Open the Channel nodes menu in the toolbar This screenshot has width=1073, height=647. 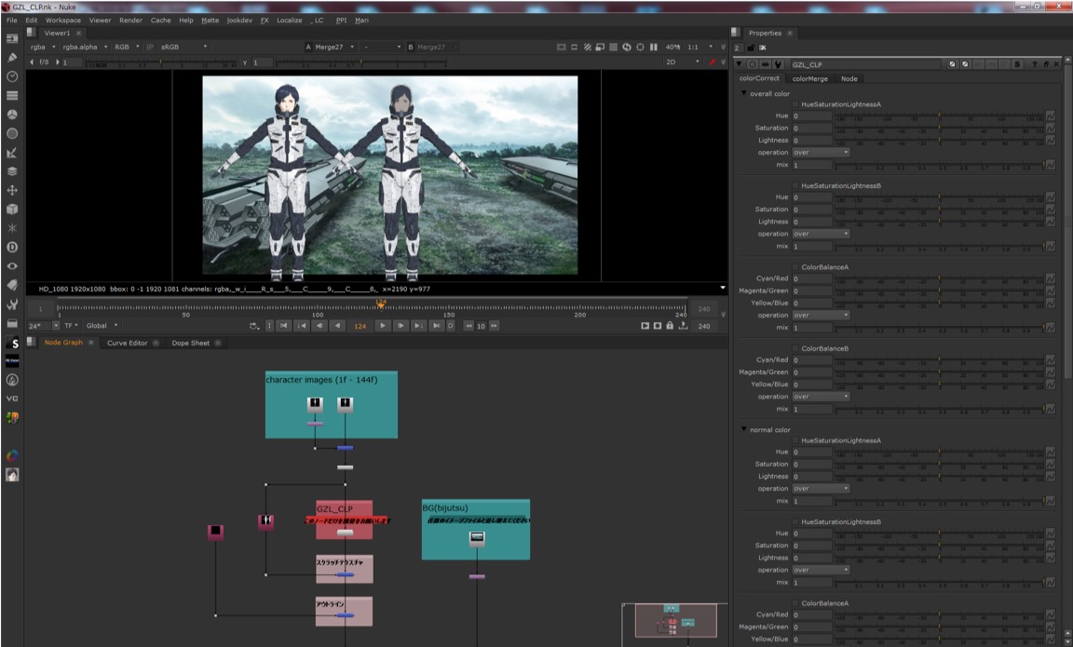pyautogui.click(x=11, y=96)
